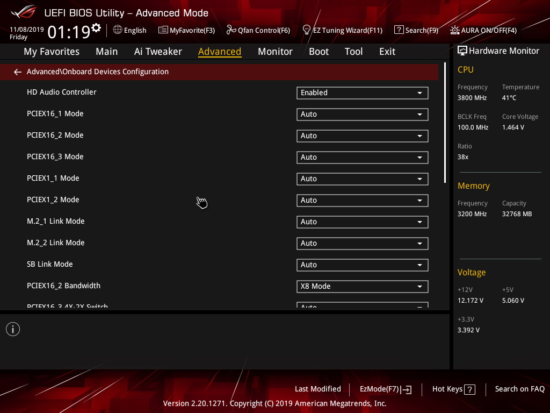This screenshot has height=413, width=550.
Task: Select PCIEX16_3 Mode label
Action: tap(55, 156)
